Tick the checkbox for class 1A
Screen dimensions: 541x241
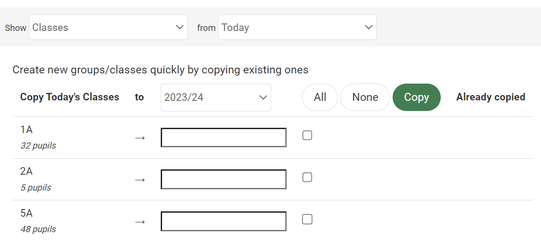307,135
